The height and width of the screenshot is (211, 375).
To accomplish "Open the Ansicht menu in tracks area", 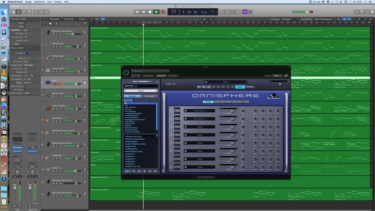I will tap(83, 19).
